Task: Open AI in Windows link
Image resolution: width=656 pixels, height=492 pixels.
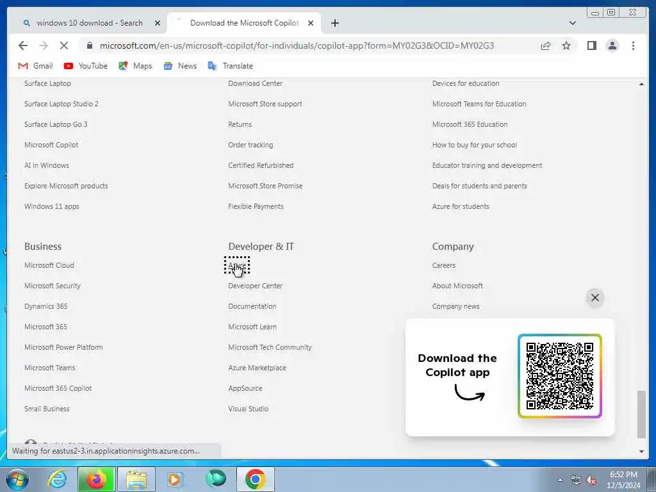Action: click(46, 165)
